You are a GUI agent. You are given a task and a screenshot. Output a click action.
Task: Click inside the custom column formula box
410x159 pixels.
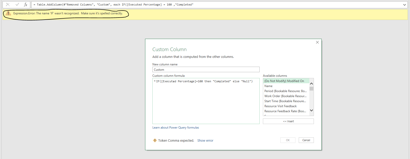click(206, 101)
